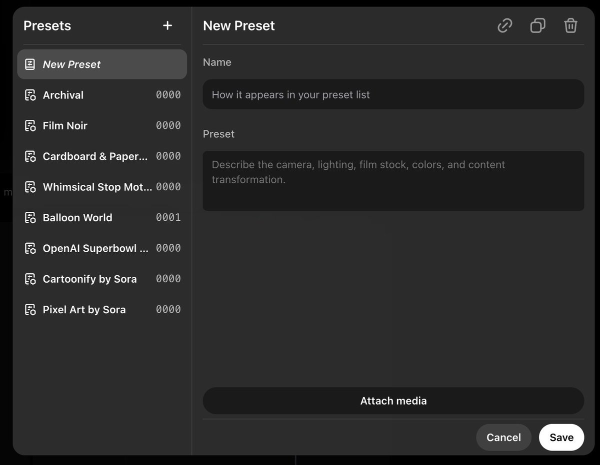Cancel editing the preset
Viewport: 600px width, 465px height.
(503, 437)
